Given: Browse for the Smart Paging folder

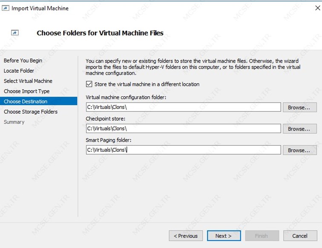Looking at the screenshot, I should coord(299,150).
